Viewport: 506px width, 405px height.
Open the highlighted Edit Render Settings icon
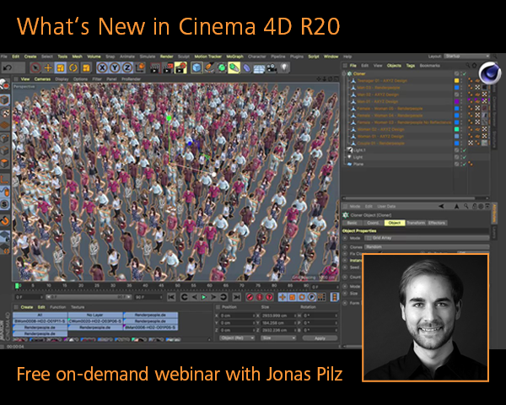tap(180, 67)
